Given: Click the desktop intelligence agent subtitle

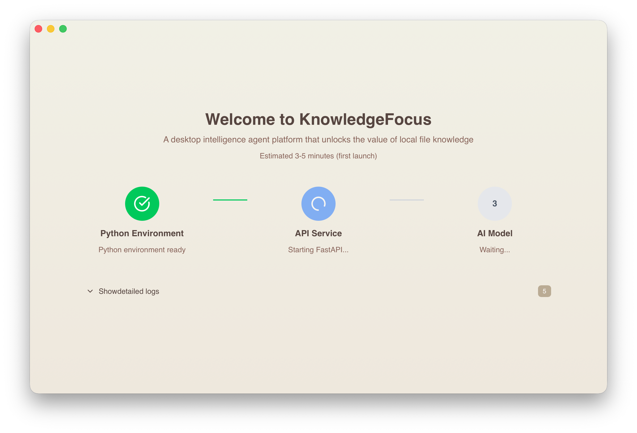Looking at the screenshot, I should pos(318,139).
